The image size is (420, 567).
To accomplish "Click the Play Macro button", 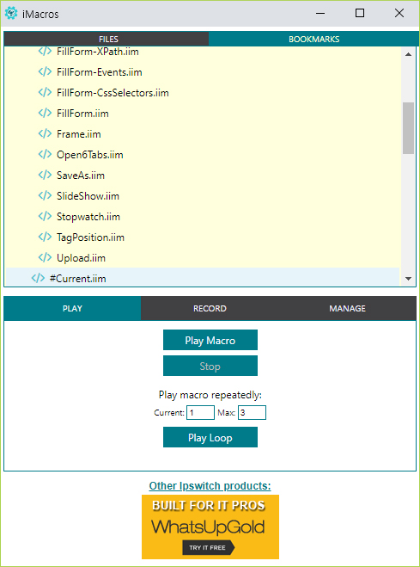I will (x=210, y=340).
